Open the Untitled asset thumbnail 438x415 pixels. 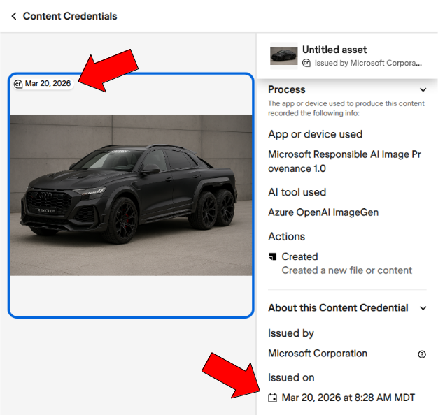click(283, 56)
